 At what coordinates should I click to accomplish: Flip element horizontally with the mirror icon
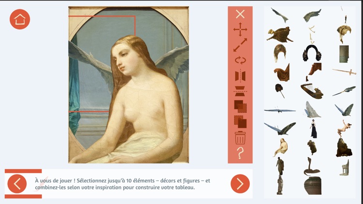(x=240, y=76)
